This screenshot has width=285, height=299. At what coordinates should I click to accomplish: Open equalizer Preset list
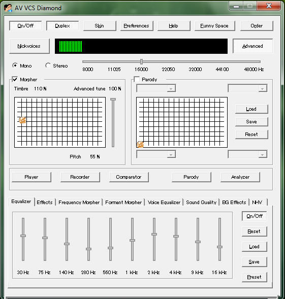tap(255, 277)
